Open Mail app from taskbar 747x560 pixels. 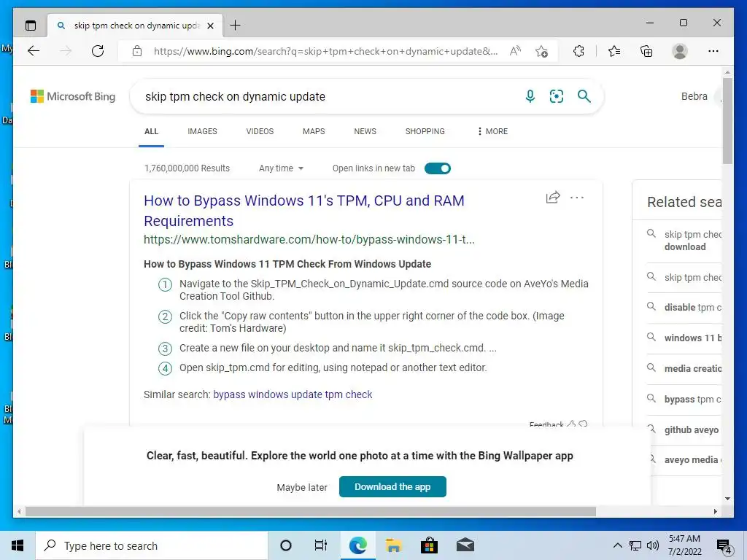coord(465,545)
